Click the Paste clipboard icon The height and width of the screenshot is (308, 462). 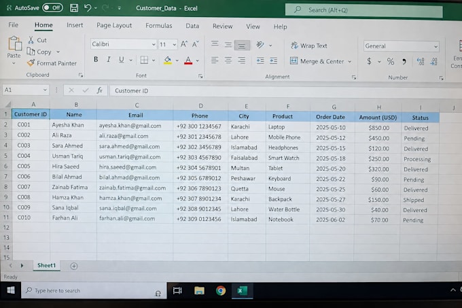[x=14, y=44]
